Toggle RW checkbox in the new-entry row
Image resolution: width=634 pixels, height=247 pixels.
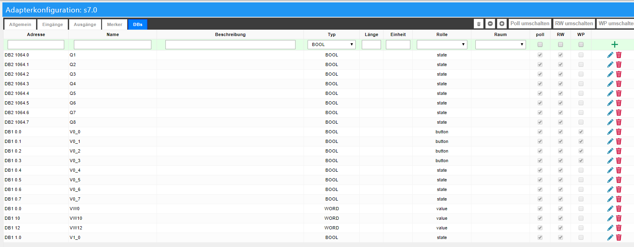tap(561, 44)
